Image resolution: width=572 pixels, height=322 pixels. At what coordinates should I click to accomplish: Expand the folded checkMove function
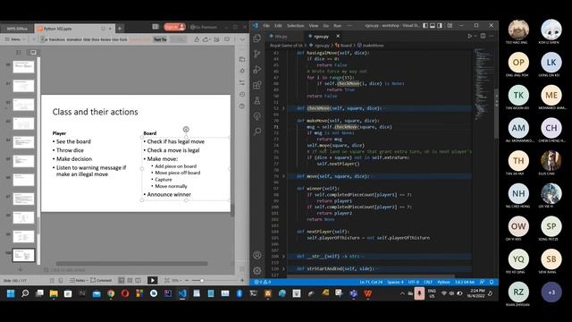point(283,108)
